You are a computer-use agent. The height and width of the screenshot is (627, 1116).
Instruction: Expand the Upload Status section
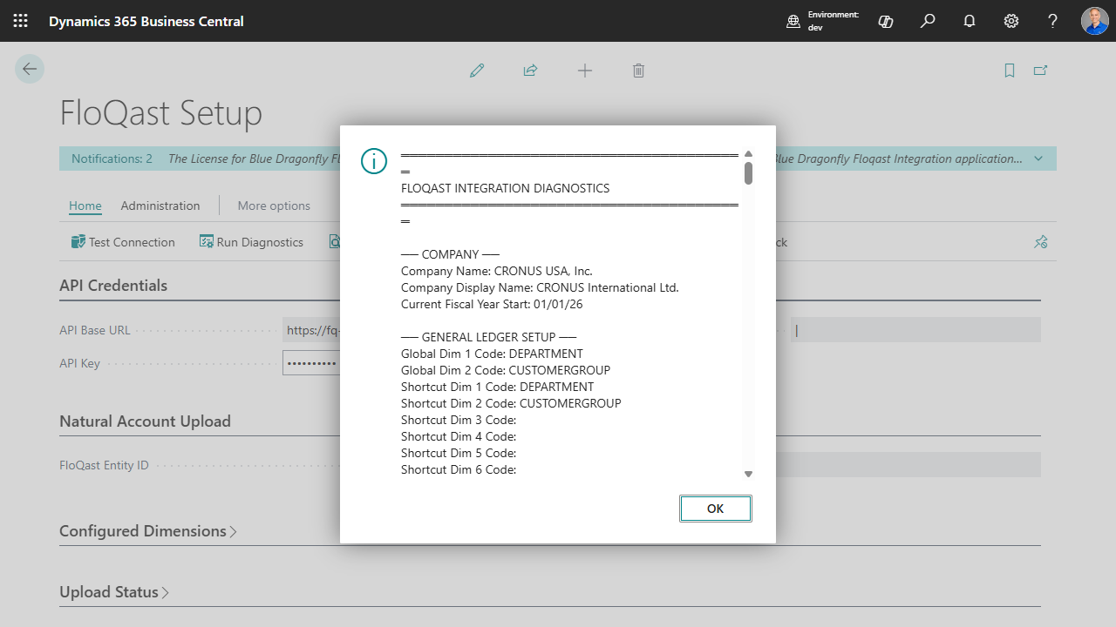tap(114, 592)
